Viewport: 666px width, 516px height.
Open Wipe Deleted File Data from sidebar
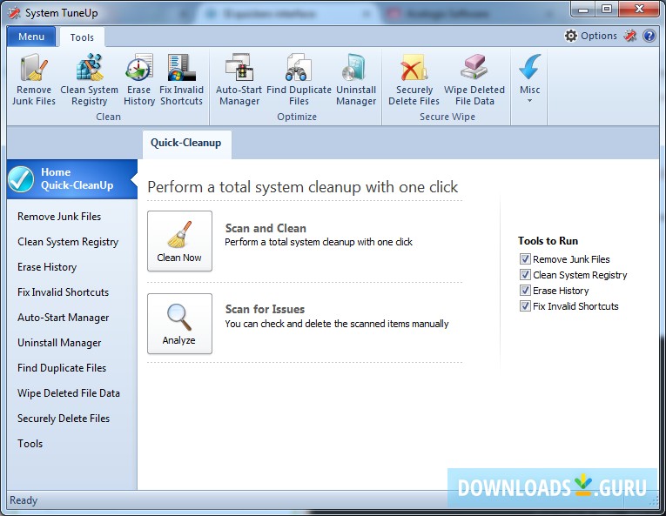pos(69,393)
